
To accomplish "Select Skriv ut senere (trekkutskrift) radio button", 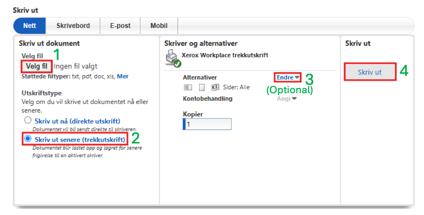I will 28,139.
